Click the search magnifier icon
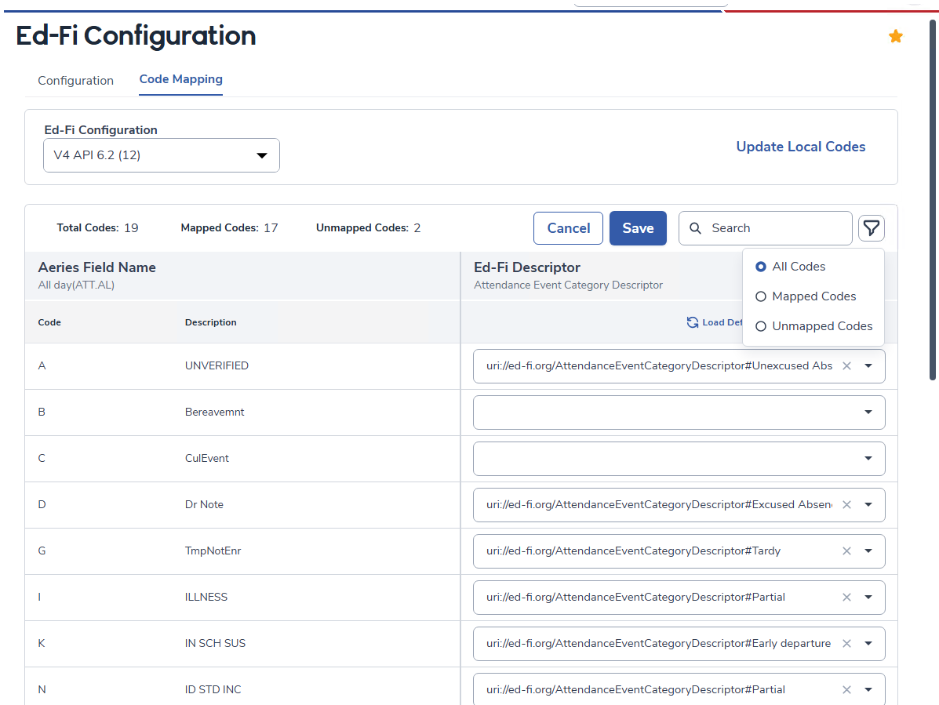939x705 pixels. 695,228
